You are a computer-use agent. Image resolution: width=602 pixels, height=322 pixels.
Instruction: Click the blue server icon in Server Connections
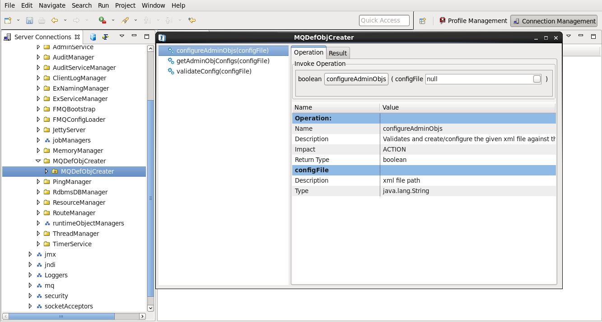(93, 37)
